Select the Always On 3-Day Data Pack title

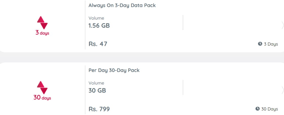click(122, 6)
